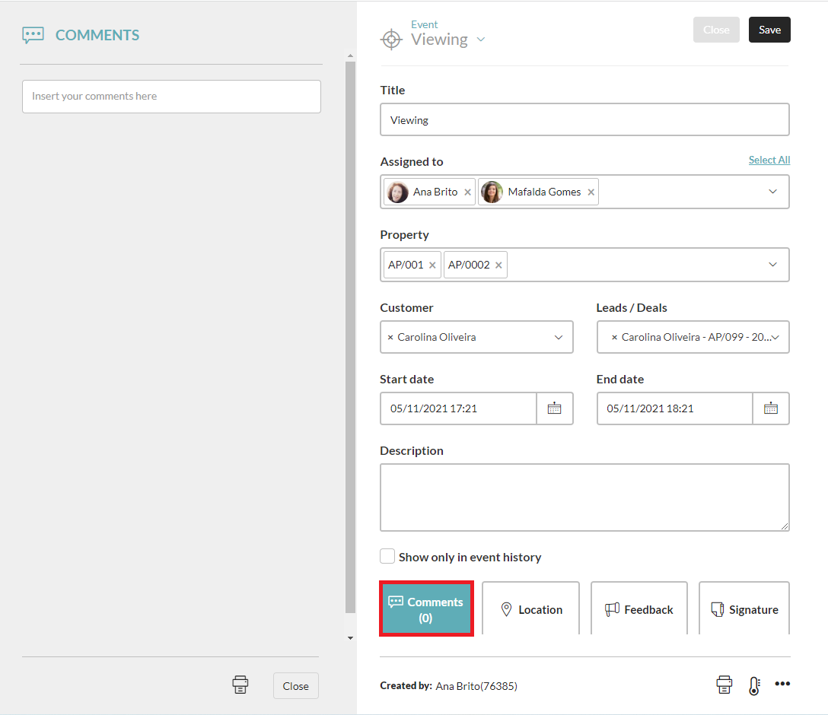Click the thermometer icon in the event footer
Screen dimensions: 828x715
[x=753, y=685]
